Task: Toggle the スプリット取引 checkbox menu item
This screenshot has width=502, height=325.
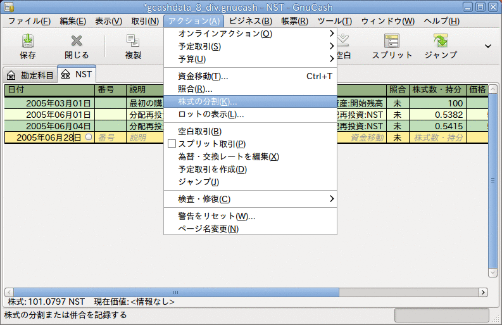Action: click(172, 144)
